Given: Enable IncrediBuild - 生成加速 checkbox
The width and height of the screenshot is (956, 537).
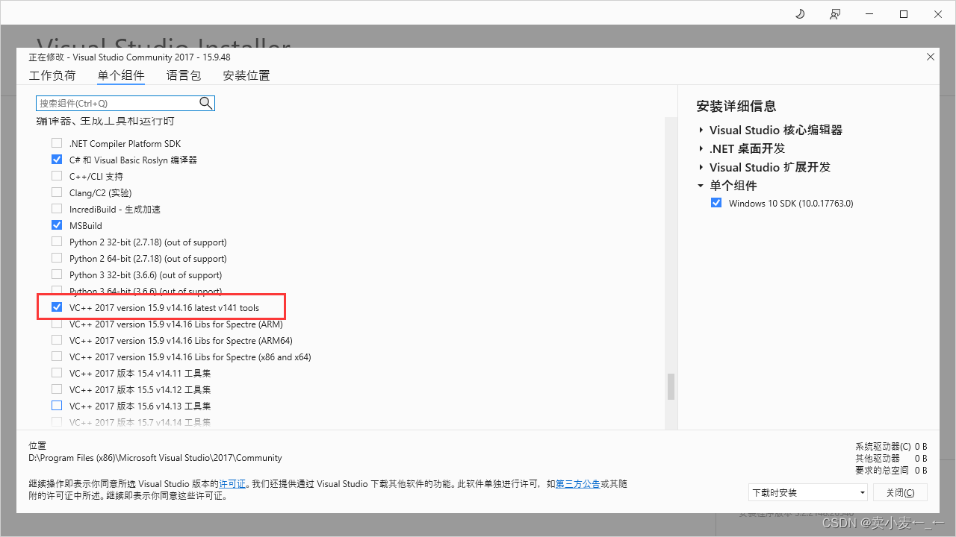Looking at the screenshot, I should tap(57, 209).
